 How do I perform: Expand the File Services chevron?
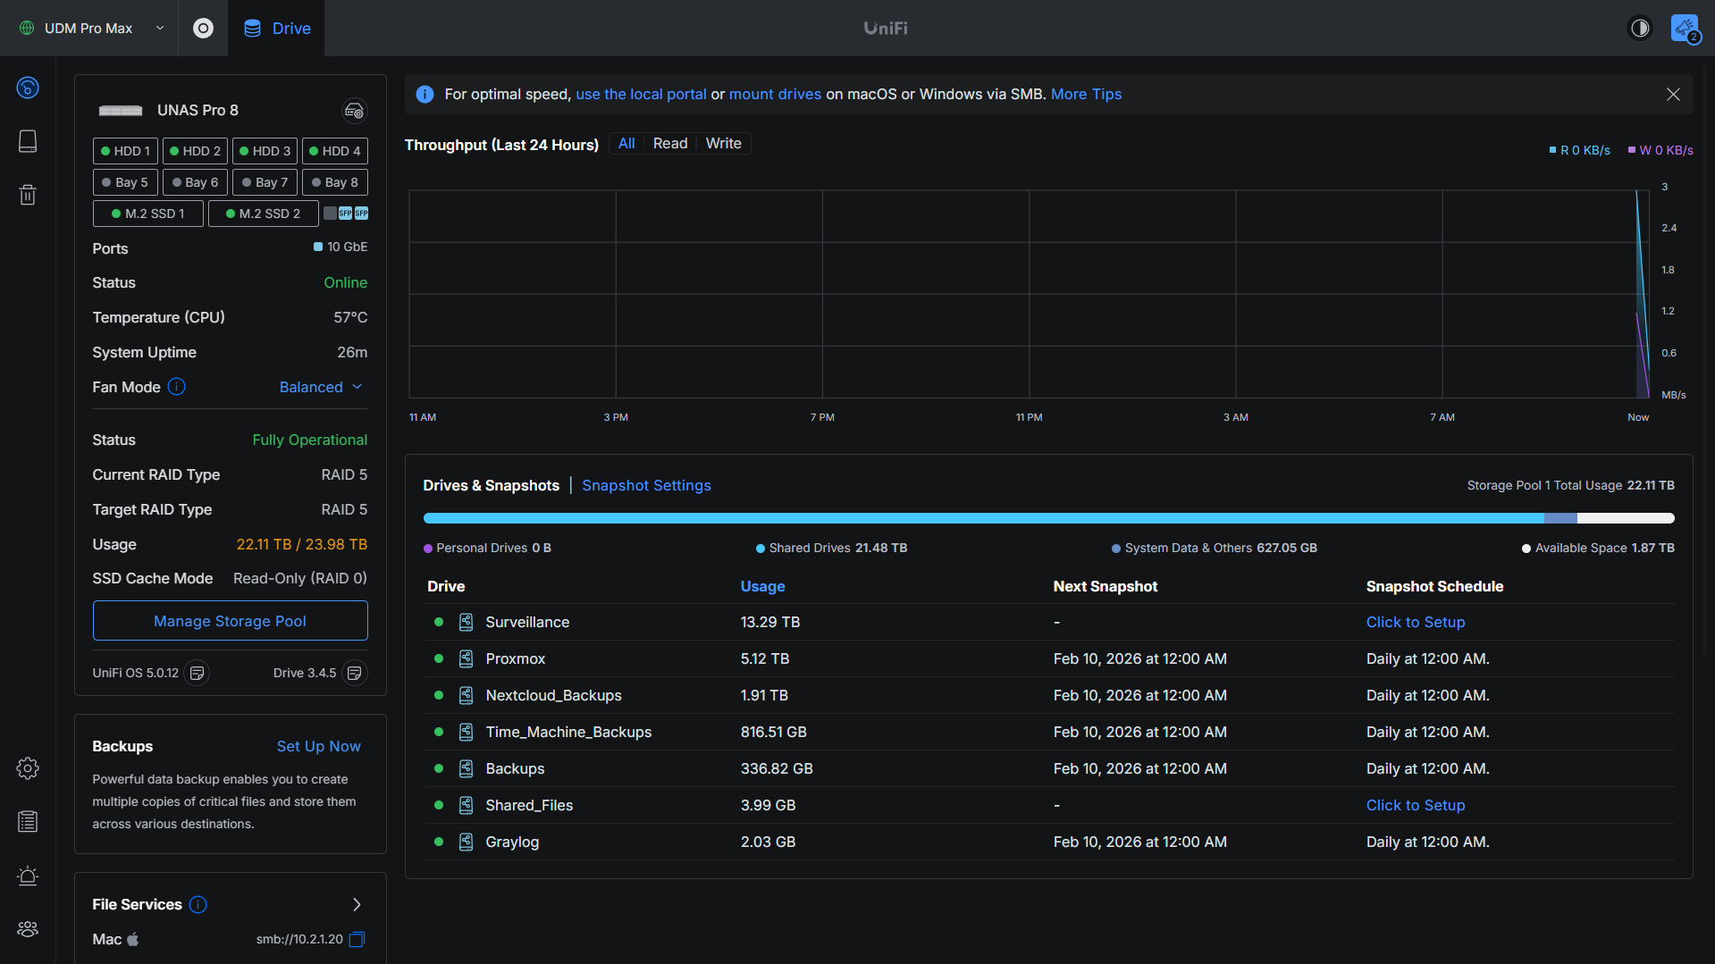357,905
